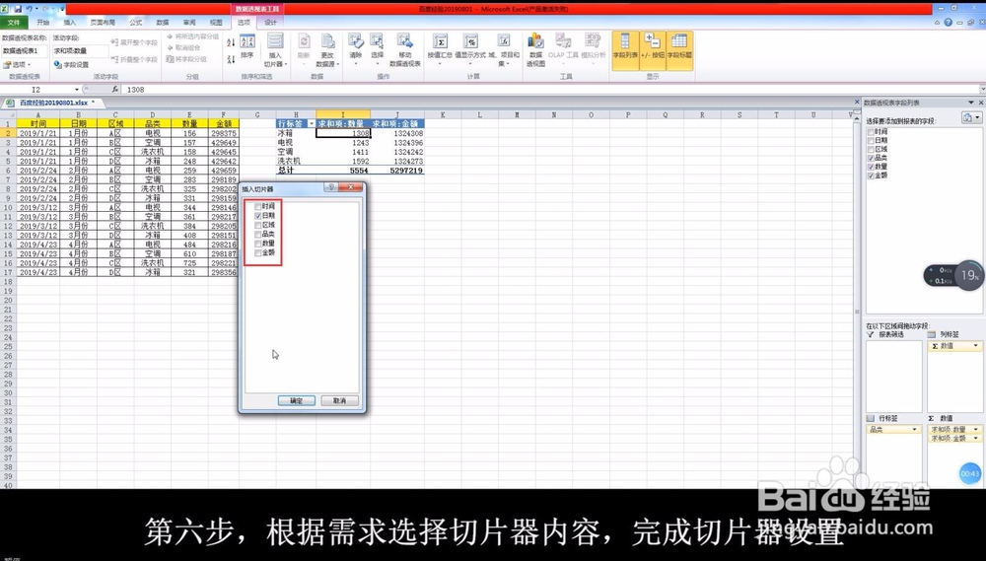Switch to the Home (开始) tab
This screenshot has height=561, width=986.
click(x=42, y=22)
